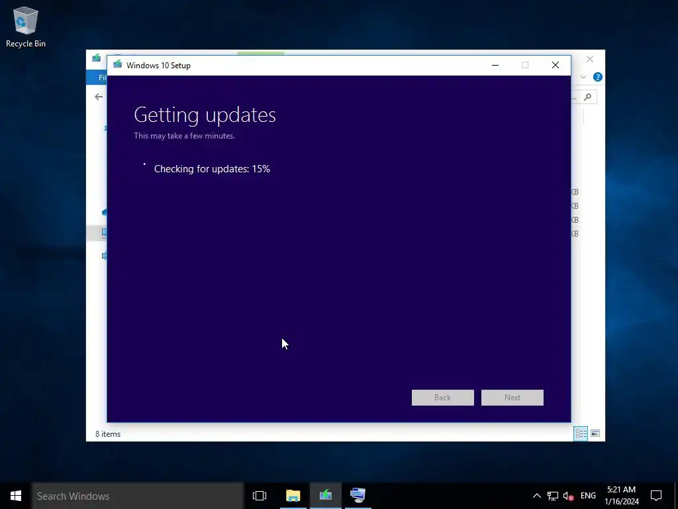Open the Action Center notifications icon

(656, 496)
